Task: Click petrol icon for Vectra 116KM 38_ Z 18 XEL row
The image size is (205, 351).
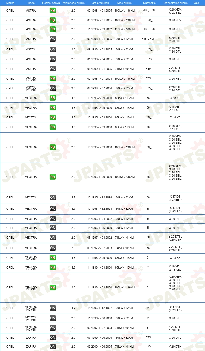Action: coord(53,127)
